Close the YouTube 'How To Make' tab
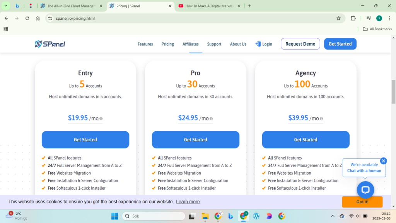The width and height of the screenshot is (396, 223). click(x=239, y=6)
